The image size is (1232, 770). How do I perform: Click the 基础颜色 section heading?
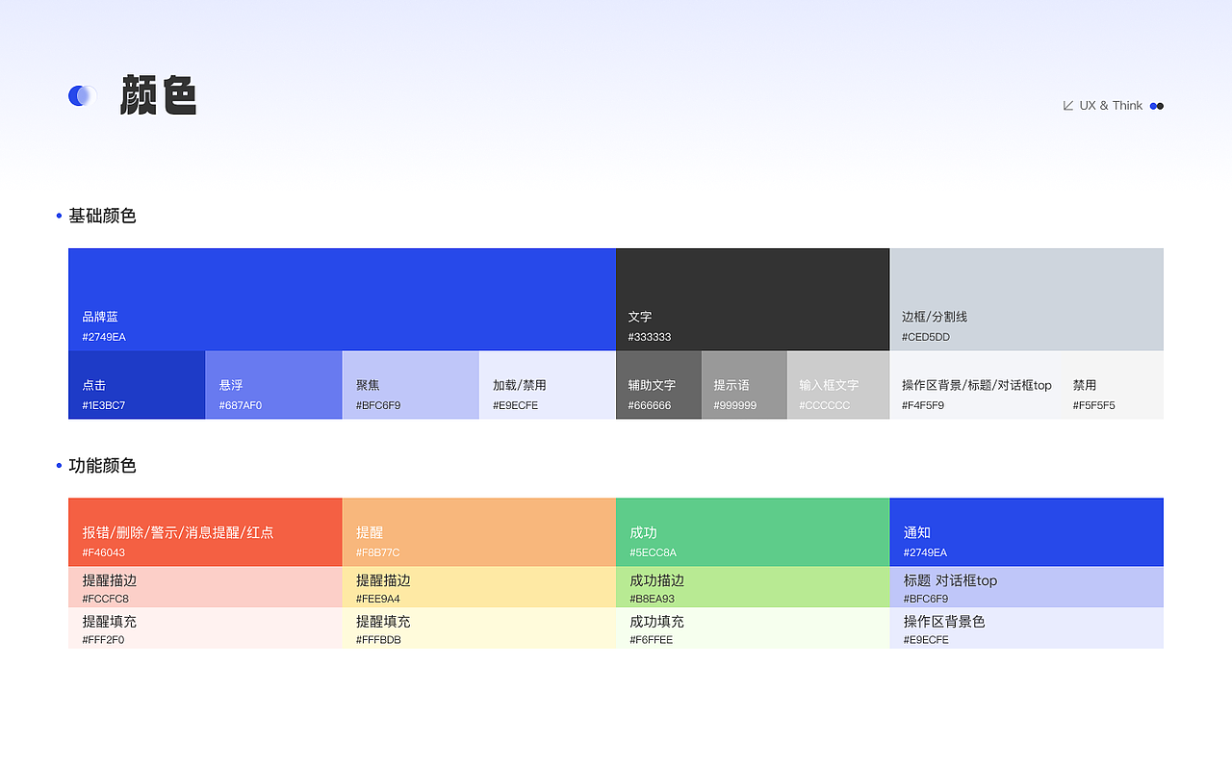[101, 216]
